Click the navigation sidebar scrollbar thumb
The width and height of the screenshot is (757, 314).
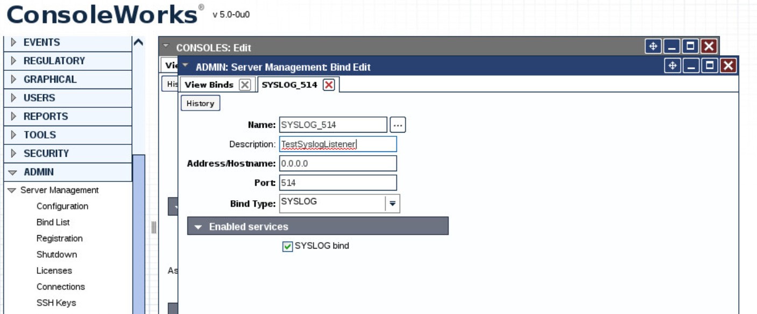point(139,234)
